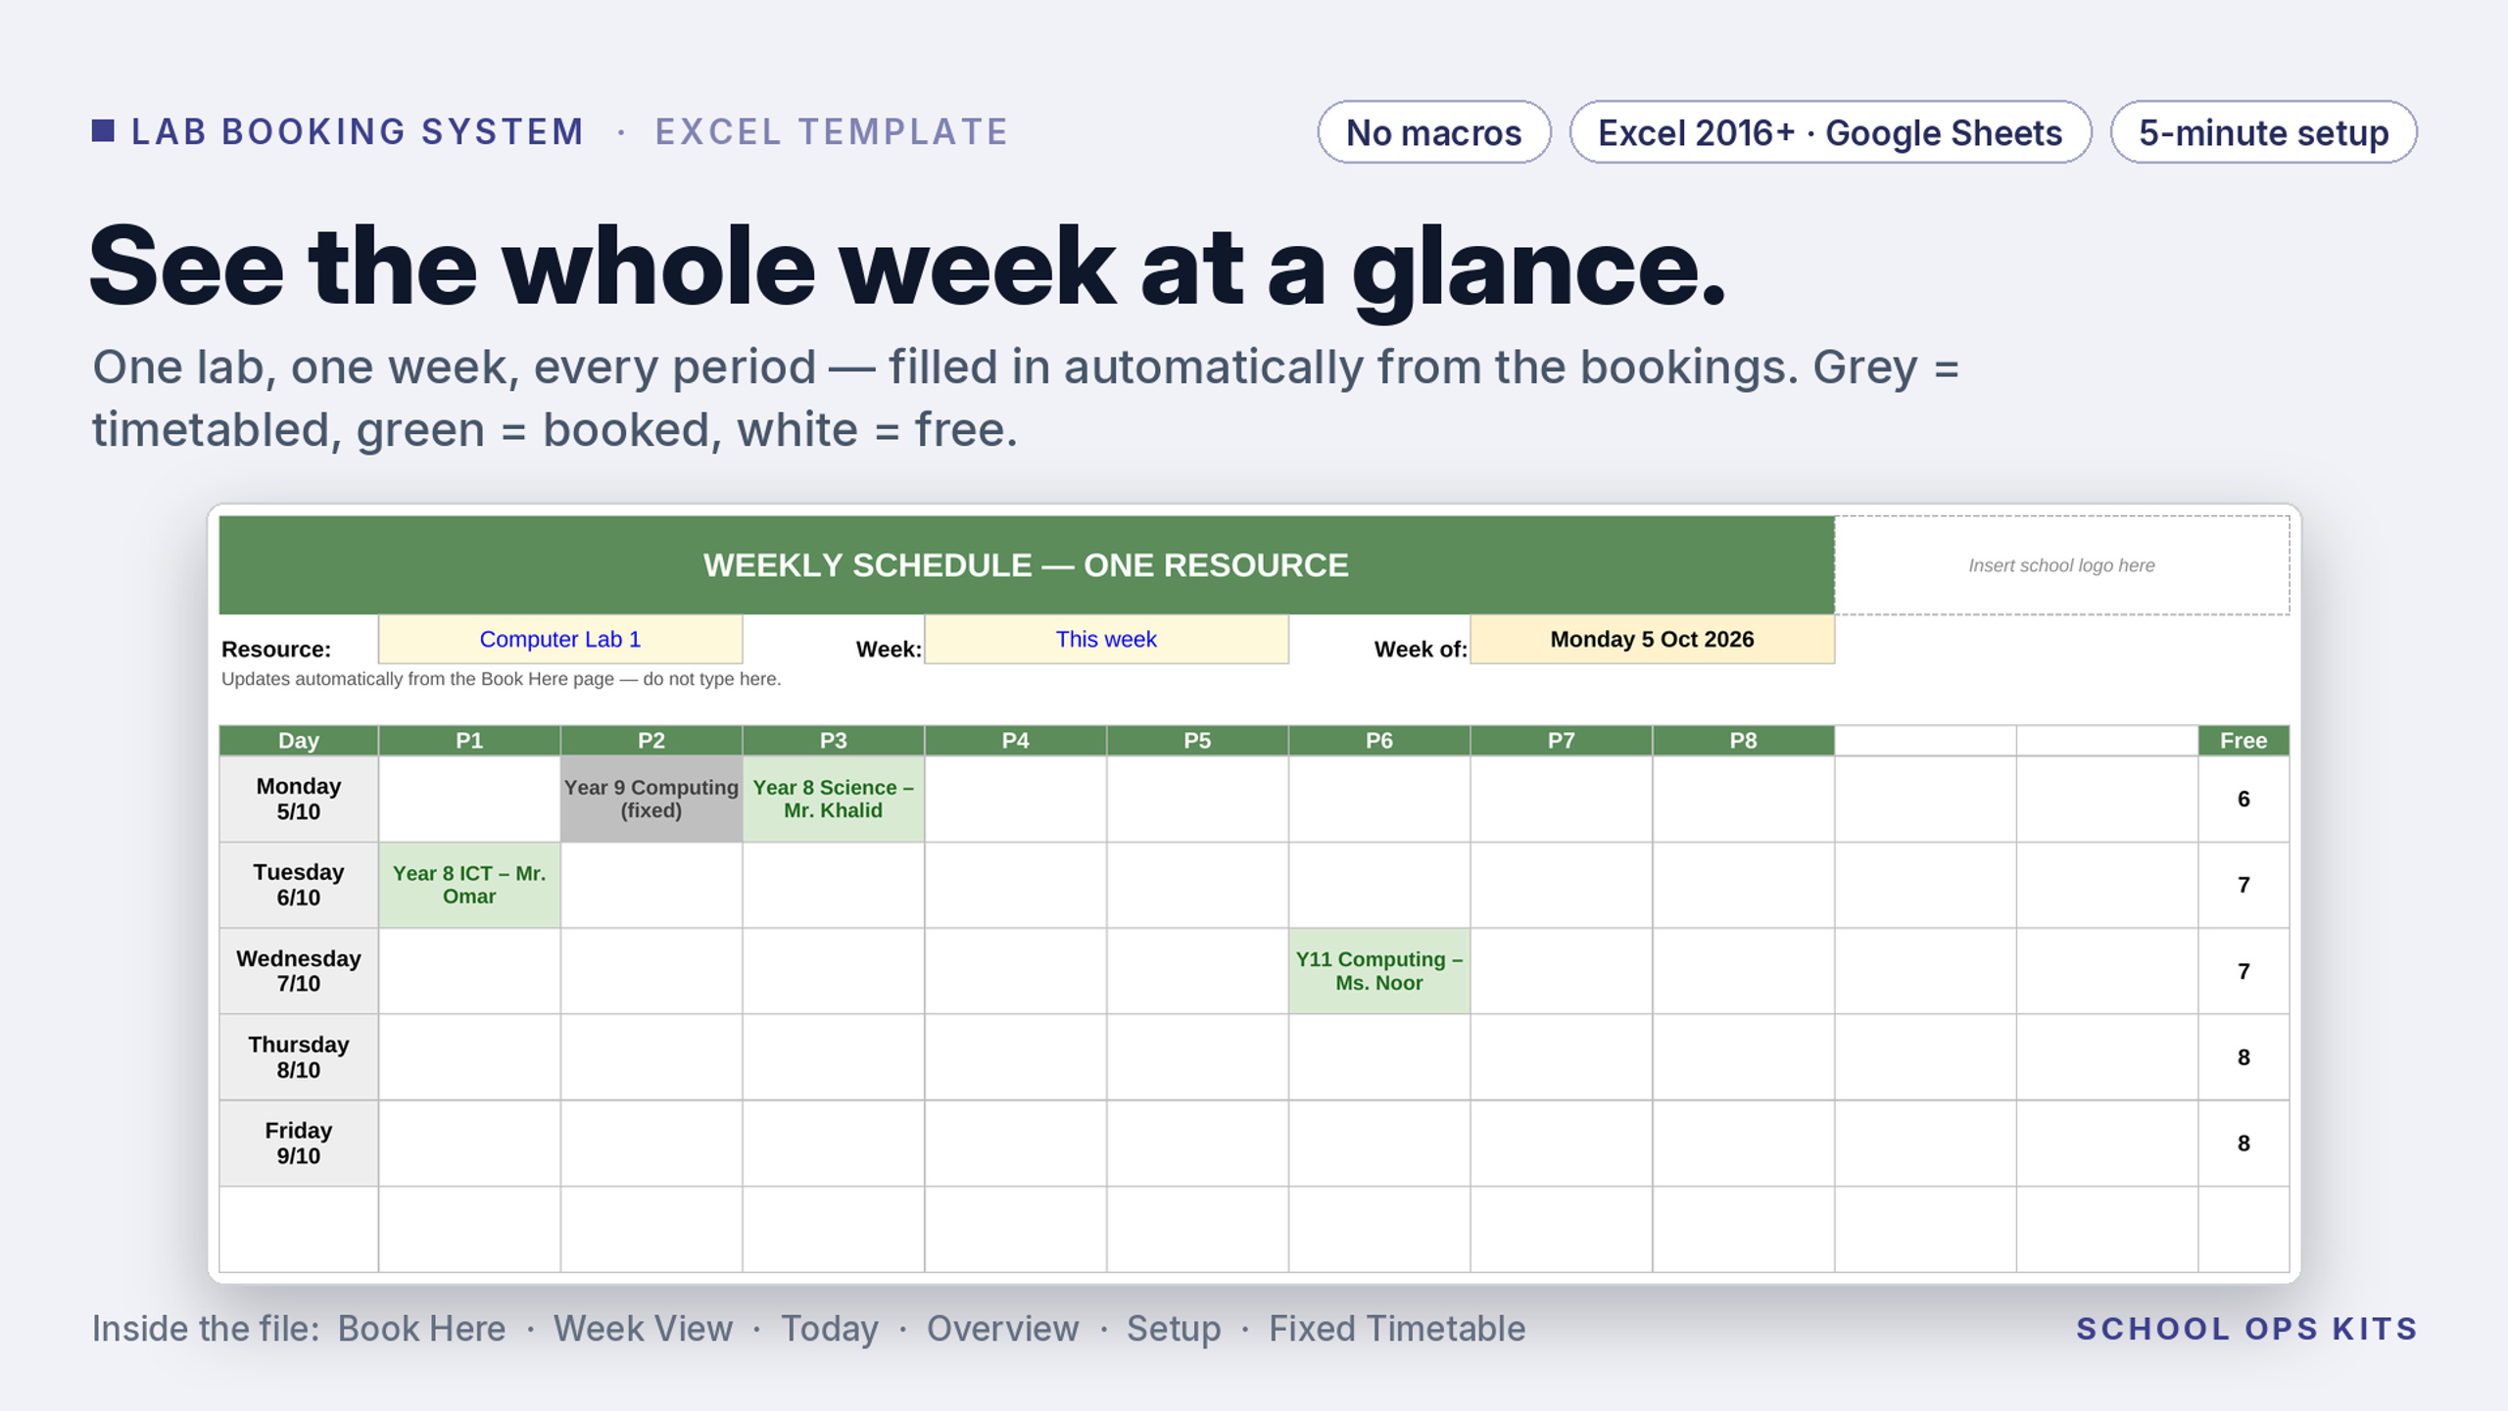Select the Tuesday 6/10 row label

tap(299, 885)
